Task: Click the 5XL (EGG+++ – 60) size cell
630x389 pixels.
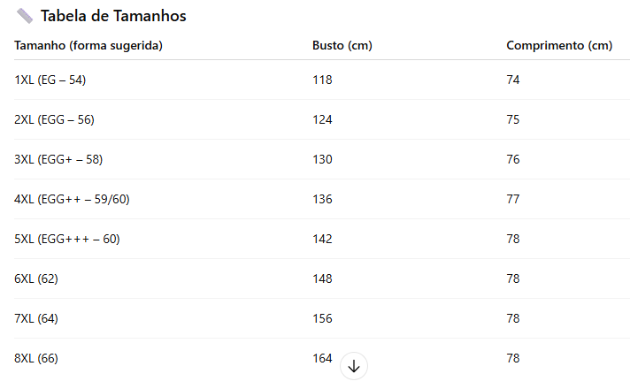Action: tap(67, 239)
